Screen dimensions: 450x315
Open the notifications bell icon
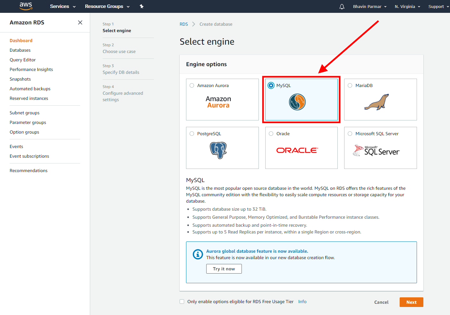coord(342,6)
